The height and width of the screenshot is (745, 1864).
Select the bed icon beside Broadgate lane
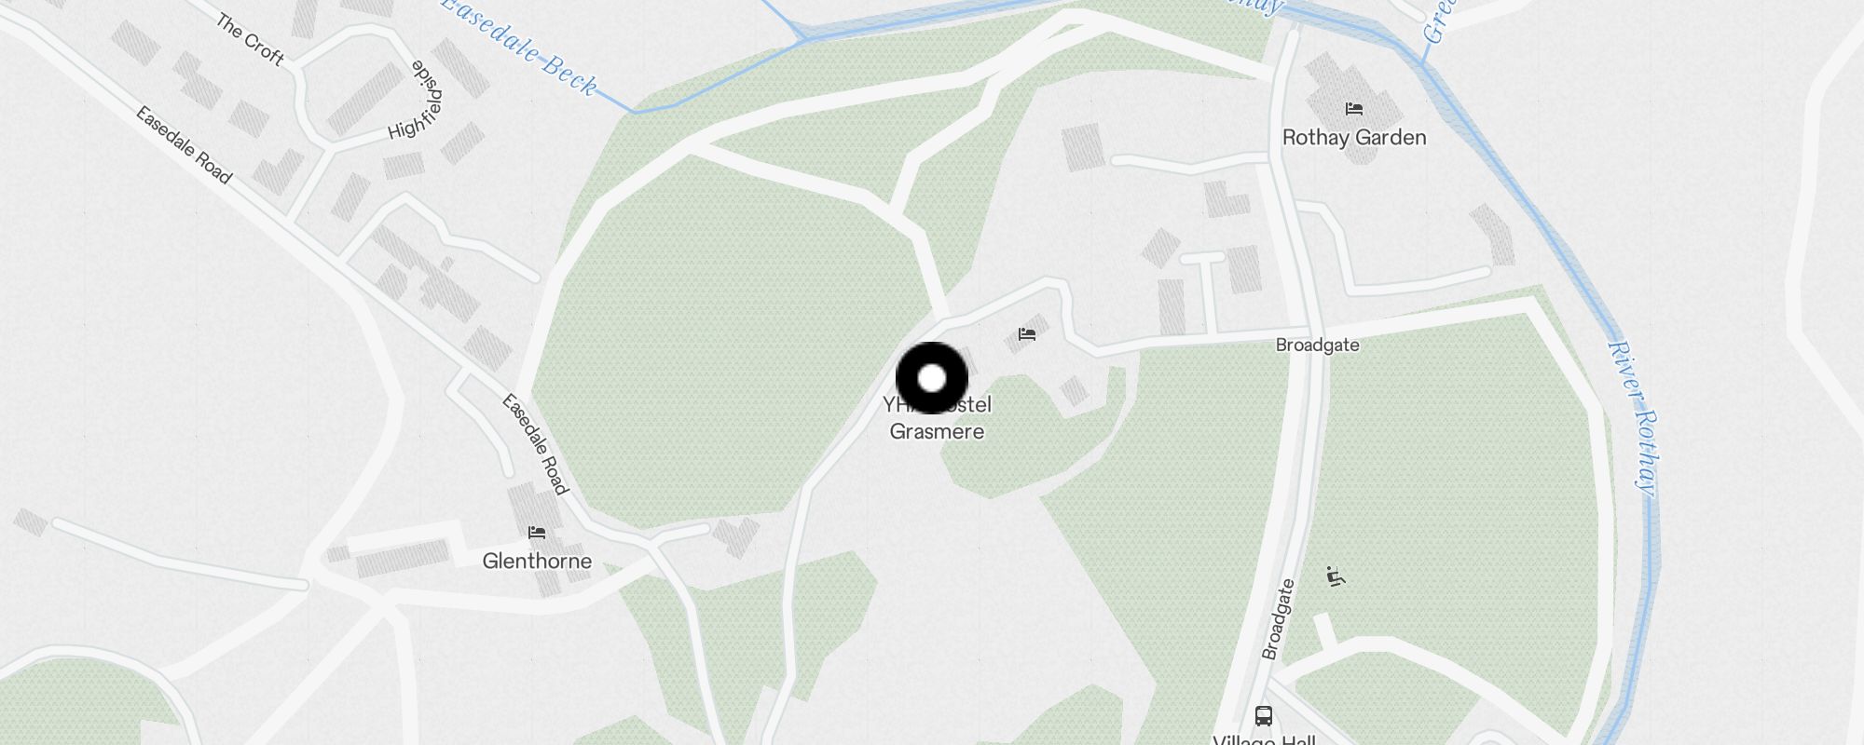click(x=1027, y=334)
